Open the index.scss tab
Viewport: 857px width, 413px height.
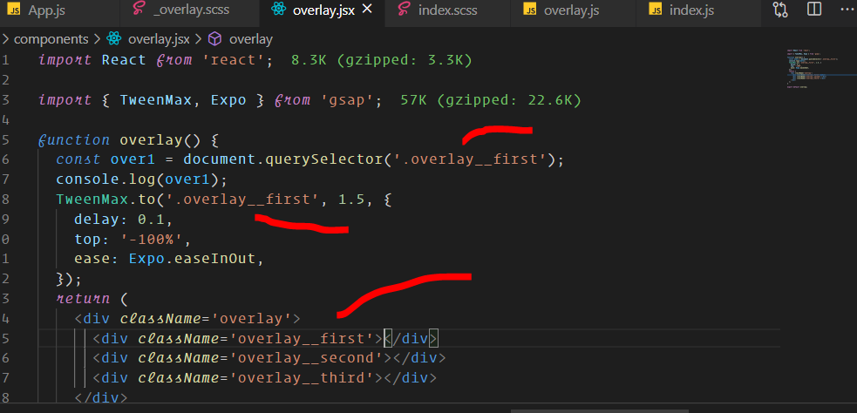coord(447,10)
